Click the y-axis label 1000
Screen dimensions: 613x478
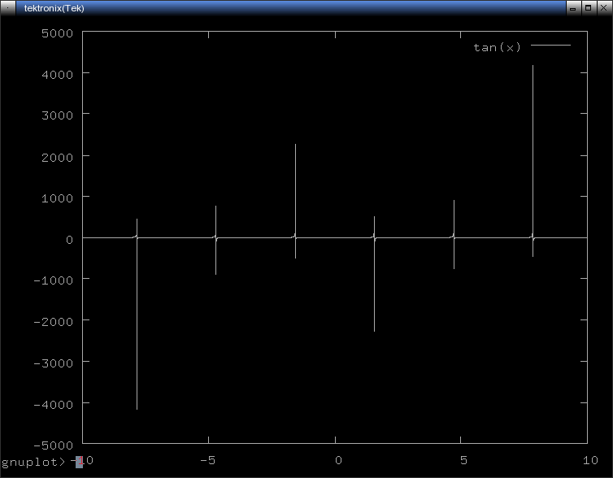pyautogui.click(x=57, y=198)
